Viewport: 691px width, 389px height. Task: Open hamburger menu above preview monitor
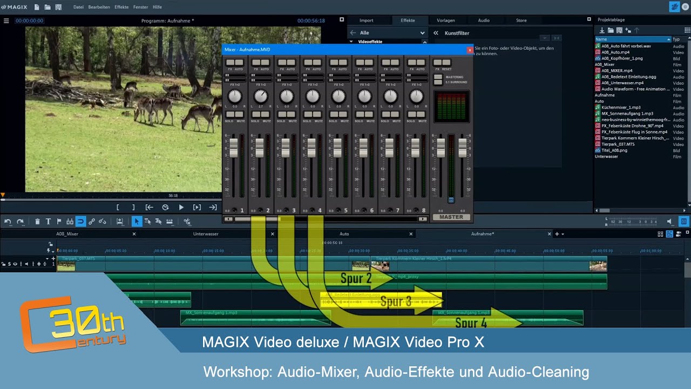(x=6, y=21)
